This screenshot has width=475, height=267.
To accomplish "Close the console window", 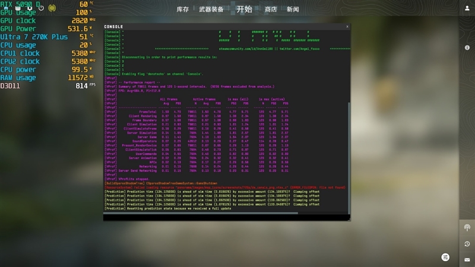I will 347,27.
